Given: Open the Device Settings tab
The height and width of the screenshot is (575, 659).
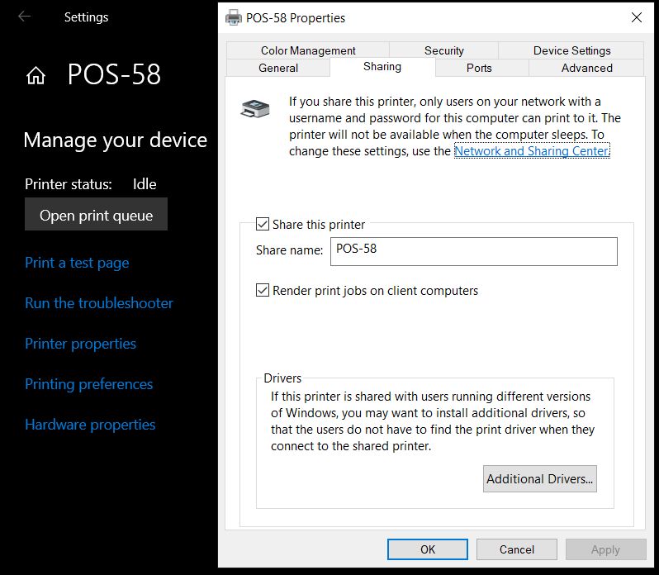Looking at the screenshot, I should (x=571, y=50).
